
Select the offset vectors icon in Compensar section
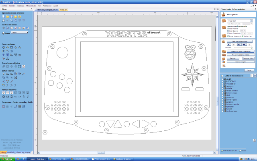(4, 106)
